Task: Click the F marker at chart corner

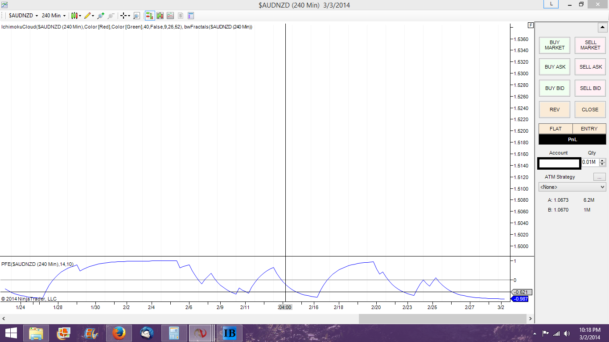Action: [x=531, y=25]
